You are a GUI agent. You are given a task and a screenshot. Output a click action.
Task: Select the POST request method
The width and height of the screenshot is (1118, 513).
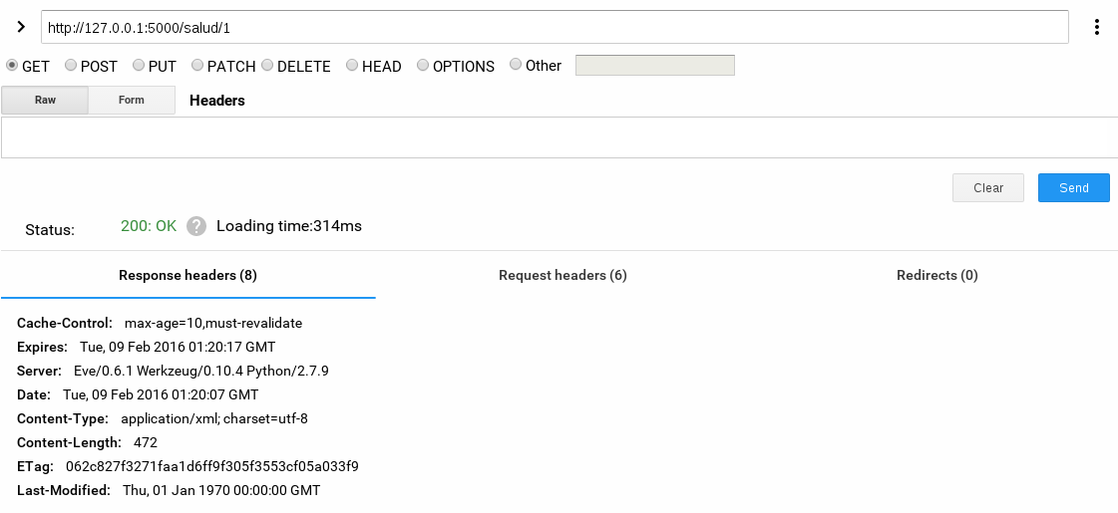pos(71,66)
